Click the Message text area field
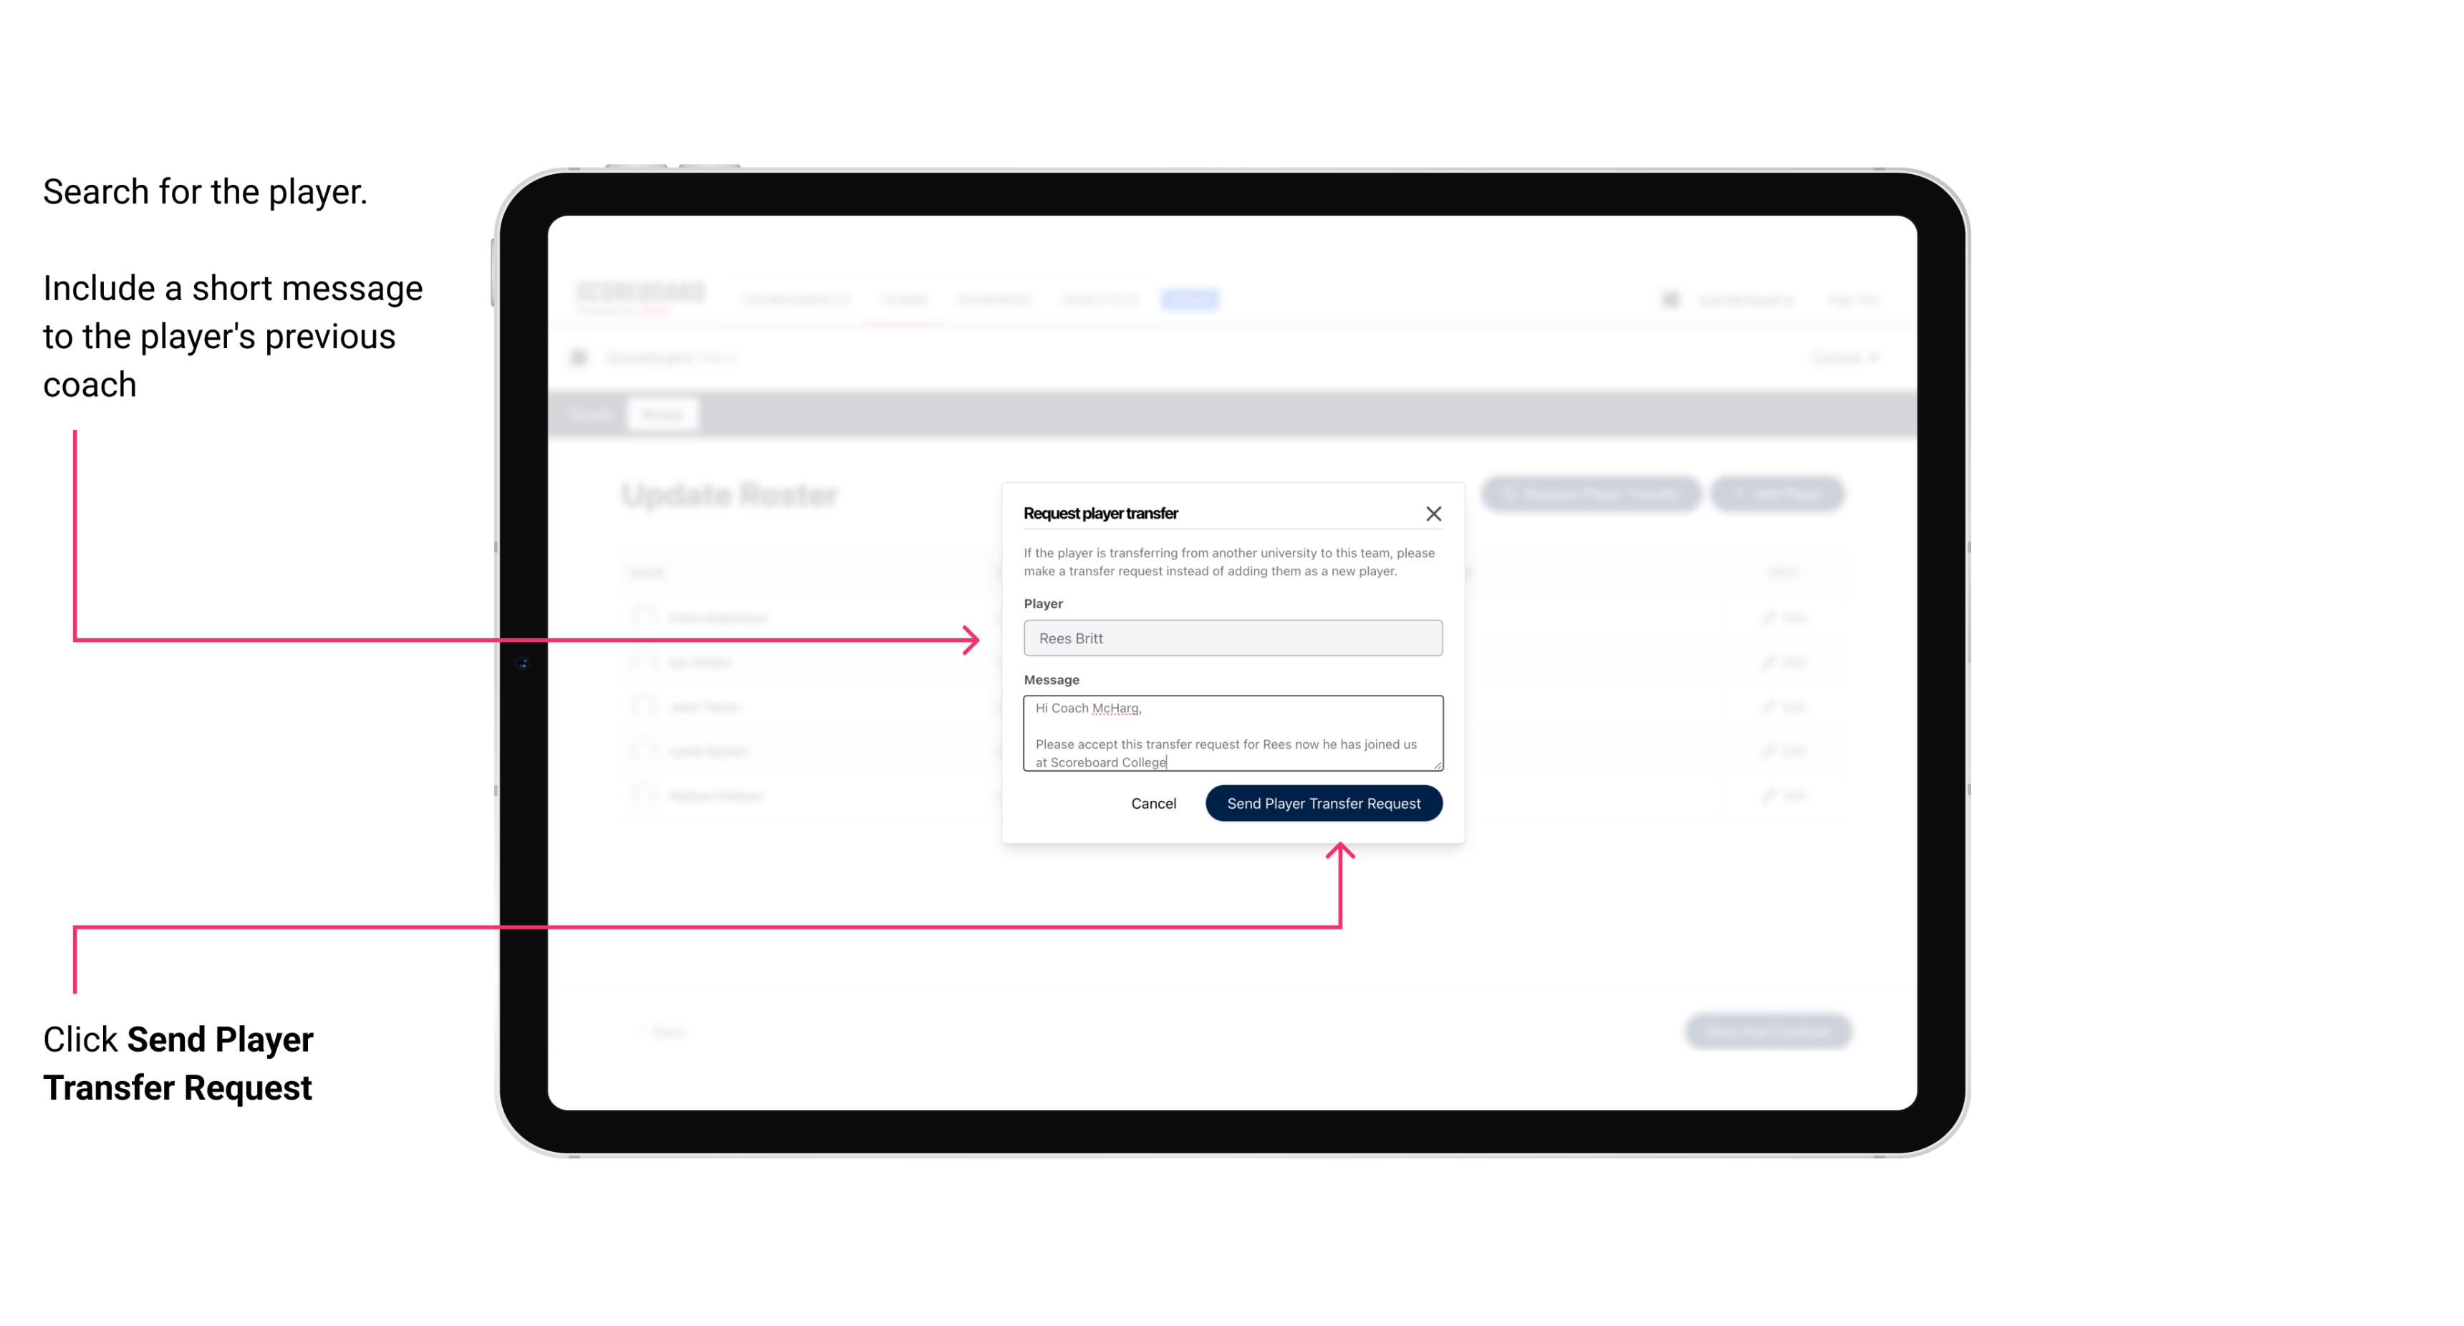The height and width of the screenshot is (1326, 2464). pos(1231,734)
